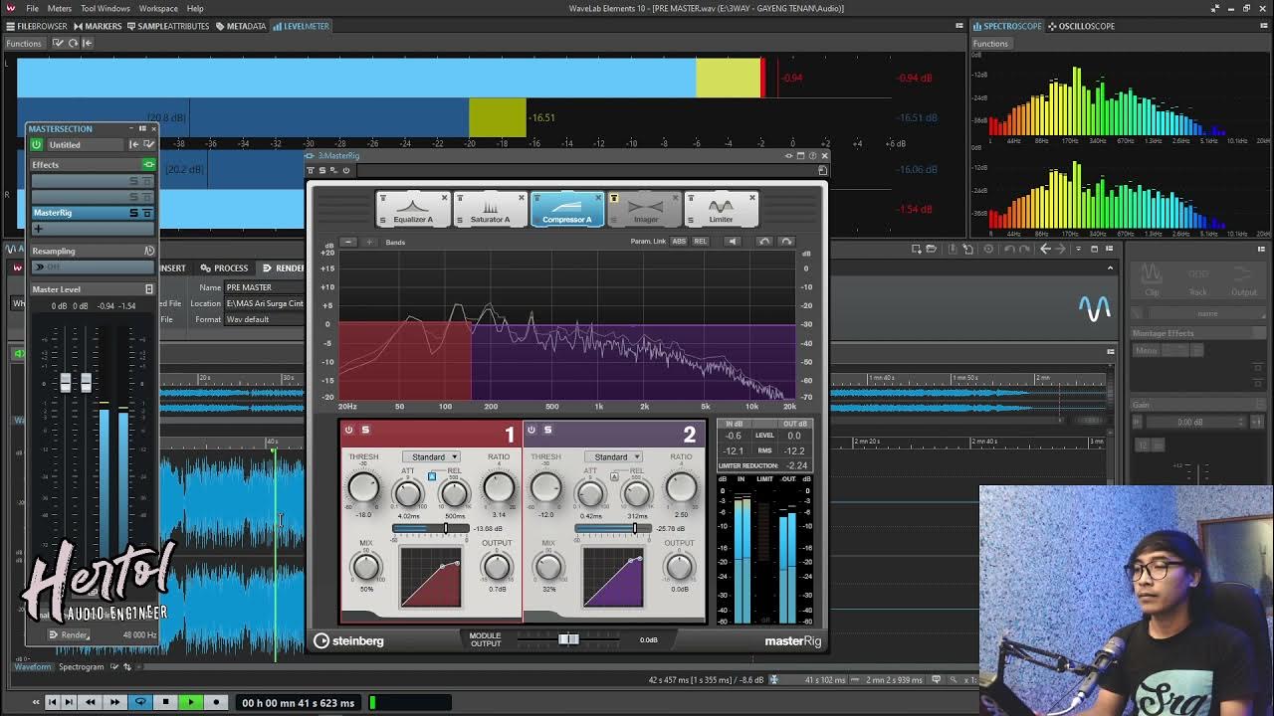Remove the Equalizer A module

(444, 197)
